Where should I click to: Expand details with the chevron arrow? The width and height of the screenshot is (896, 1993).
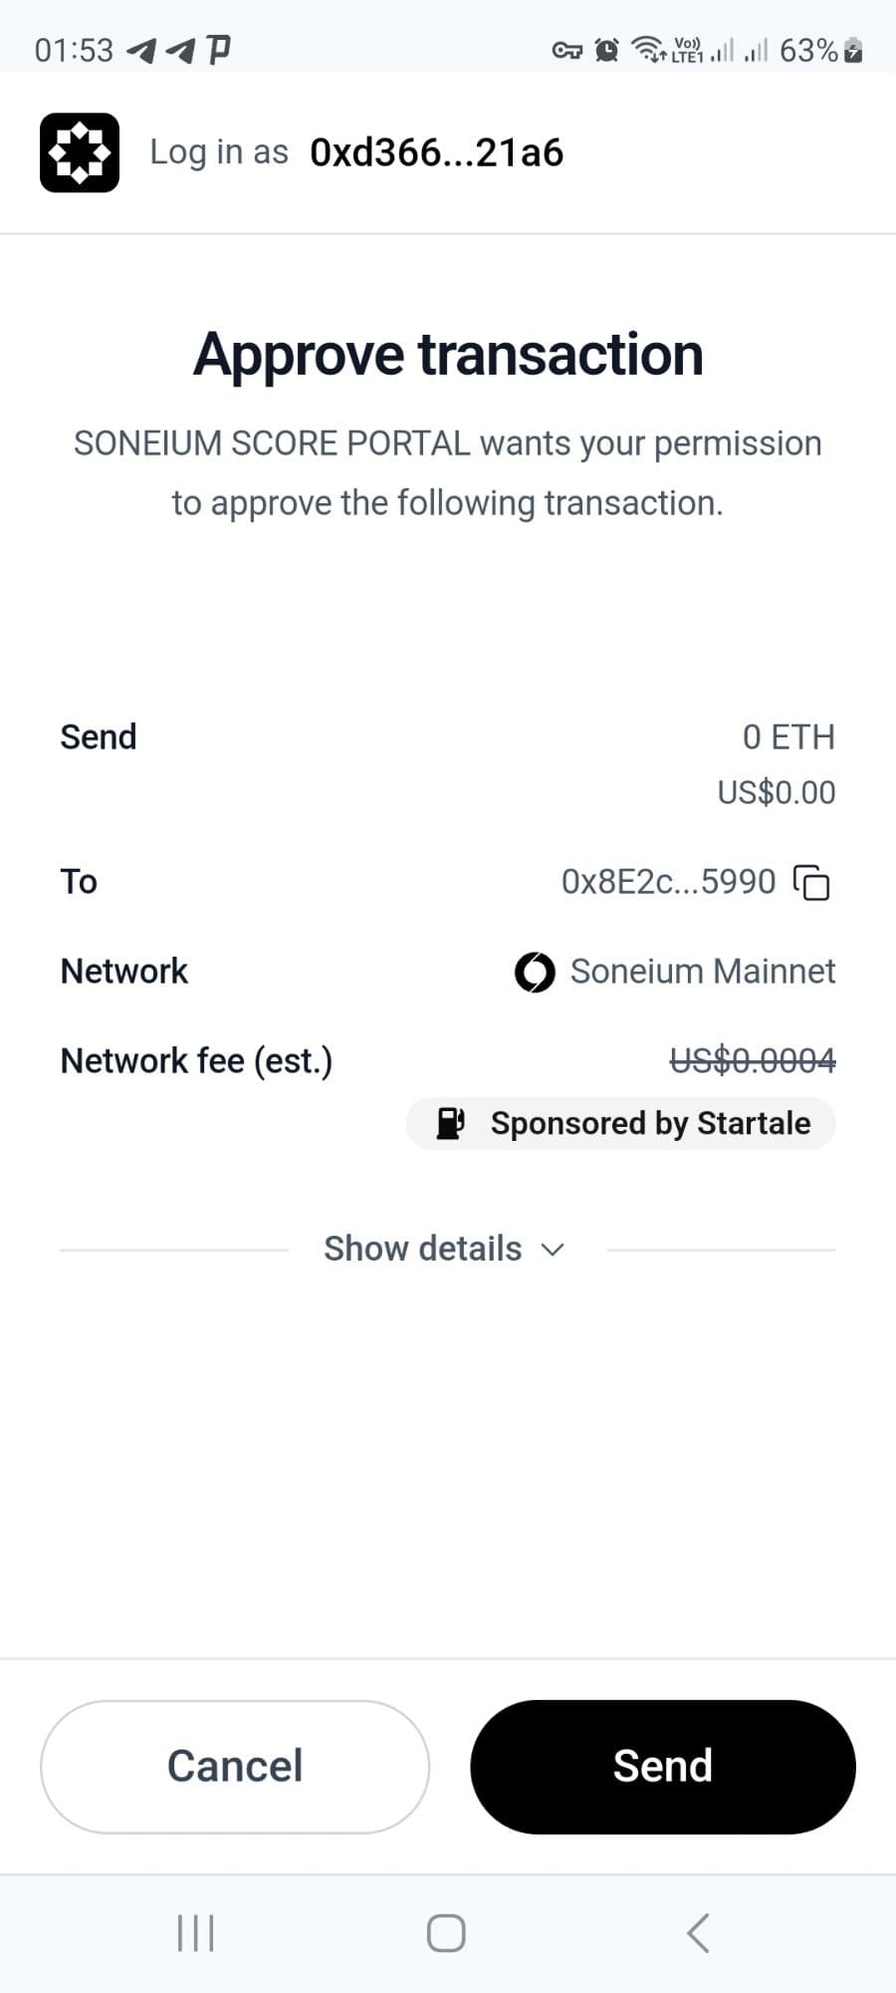coord(553,1250)
